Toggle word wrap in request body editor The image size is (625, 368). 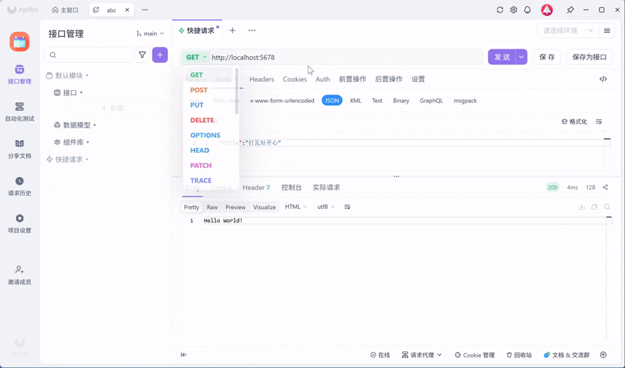599,122
